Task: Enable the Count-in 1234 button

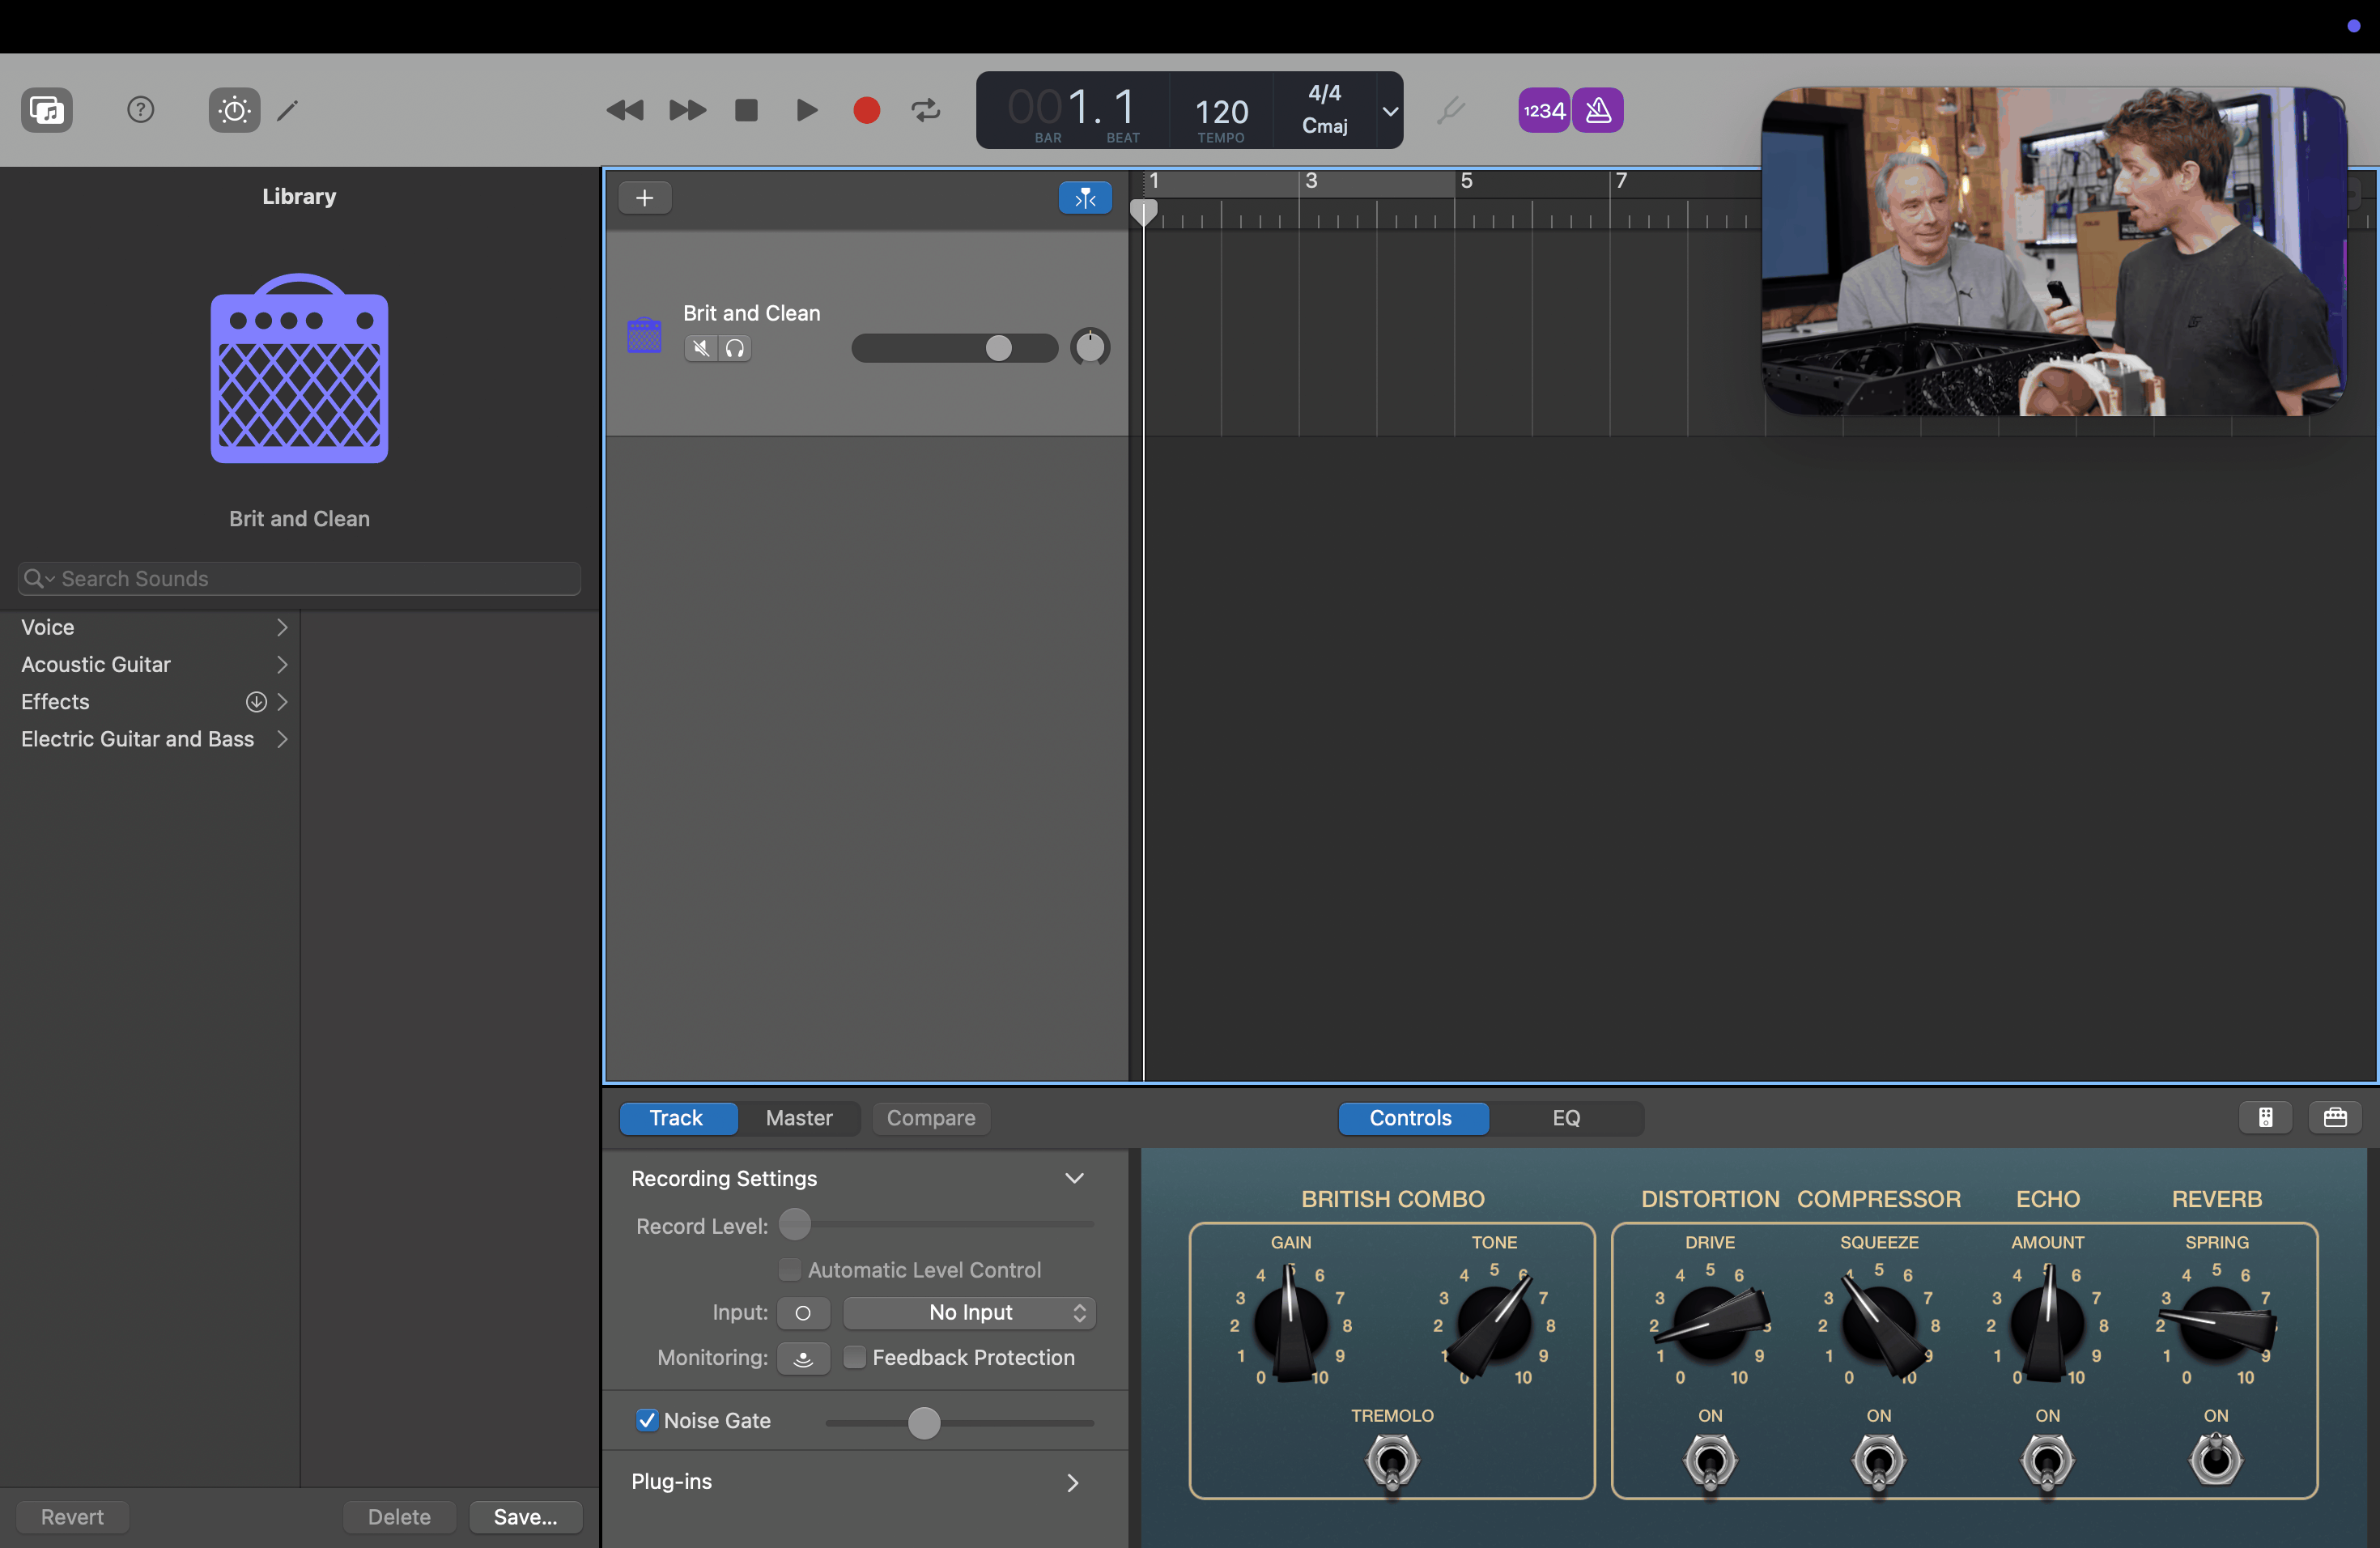Action: point(1543,110)
